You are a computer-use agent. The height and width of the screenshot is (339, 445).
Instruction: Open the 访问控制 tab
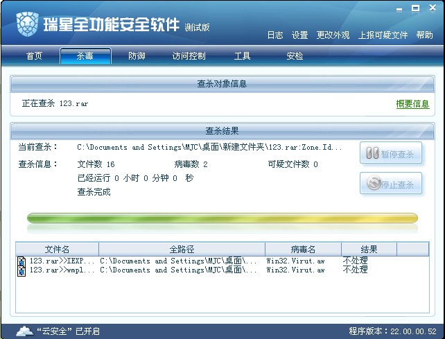pos(189,56)
